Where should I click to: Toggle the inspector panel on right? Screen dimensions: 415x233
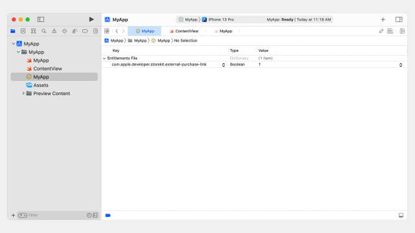pyautogui.click(x=399, y=19)
